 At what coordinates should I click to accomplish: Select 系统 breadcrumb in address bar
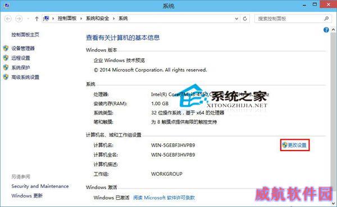(123, 18)
